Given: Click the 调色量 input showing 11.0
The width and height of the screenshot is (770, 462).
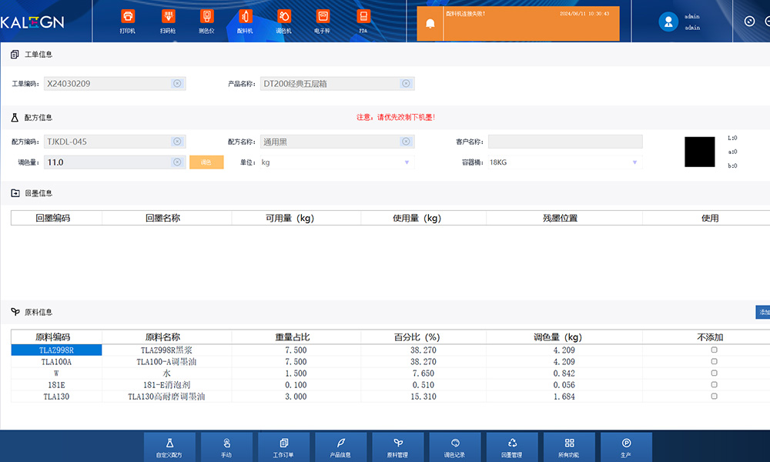Looking at the screenshot, I should pos(115,162).
